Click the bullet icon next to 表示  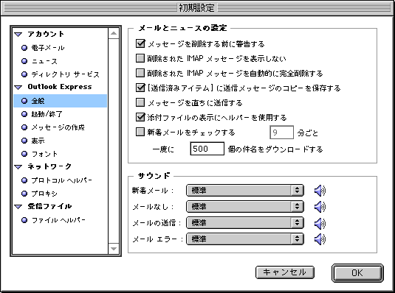[x=24, y=141]
